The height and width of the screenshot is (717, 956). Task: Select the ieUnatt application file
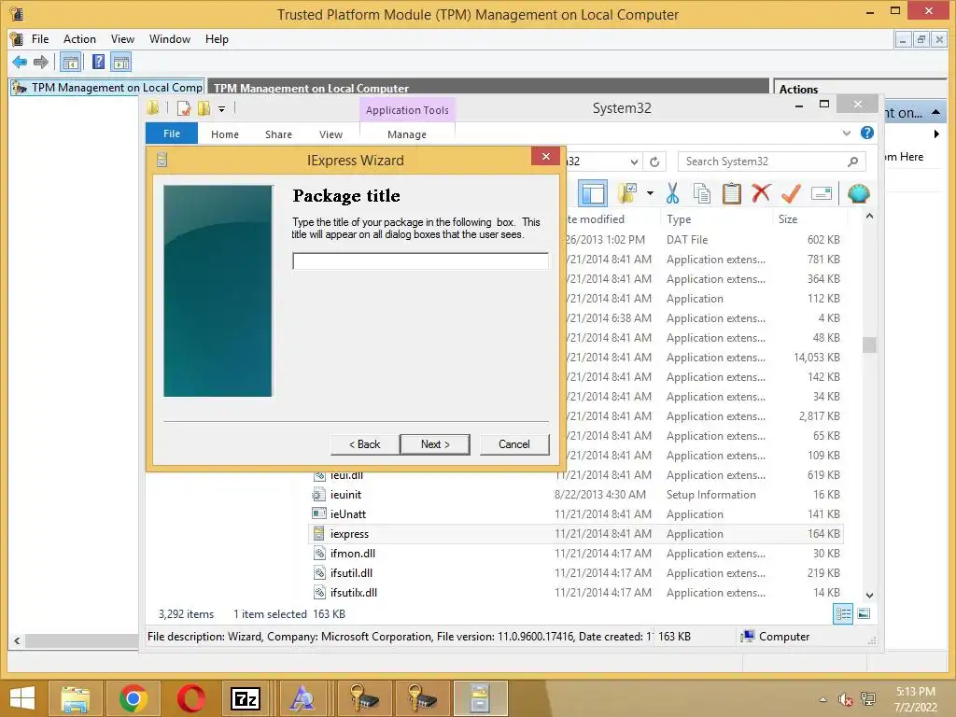click(348, 514)
